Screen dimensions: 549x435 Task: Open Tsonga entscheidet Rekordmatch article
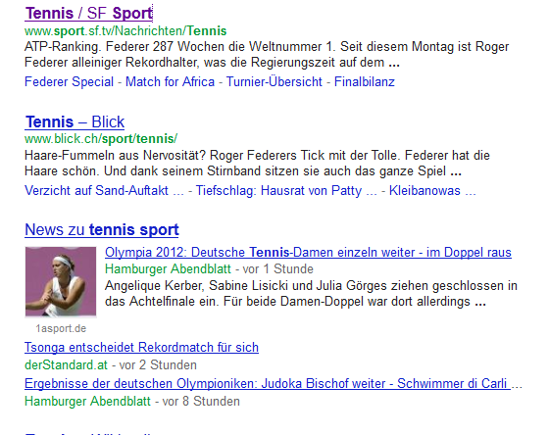(141, 348)
